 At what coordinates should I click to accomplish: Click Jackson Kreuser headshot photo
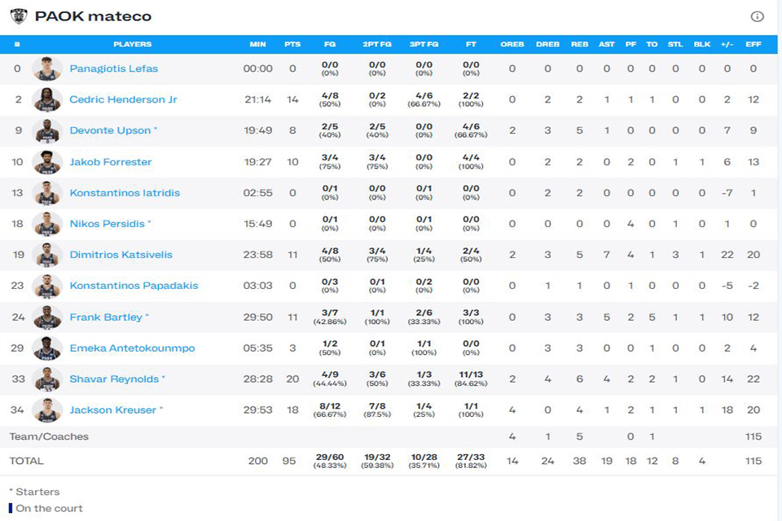[47, 409]
